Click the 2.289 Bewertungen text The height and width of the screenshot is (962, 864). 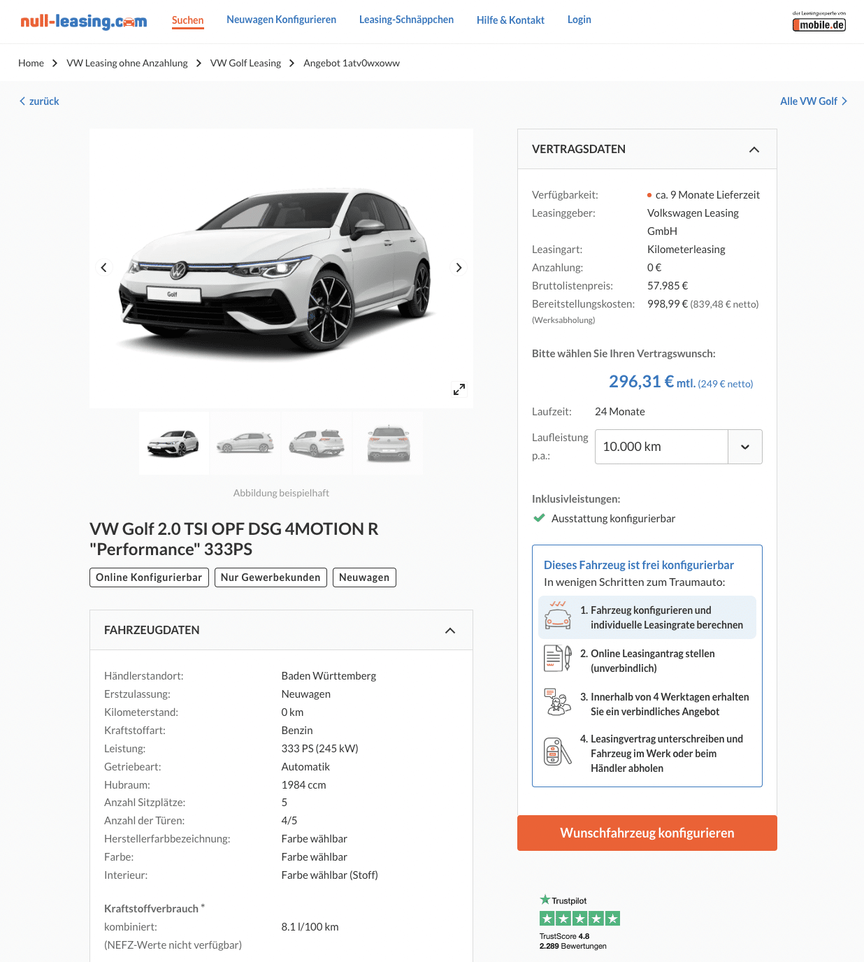click(573, 946)
